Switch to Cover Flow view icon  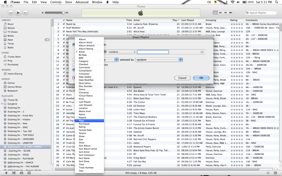(x=231, y=13)
